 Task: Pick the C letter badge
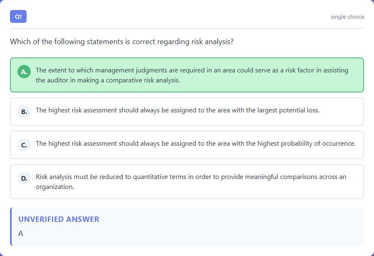coord(24,145)
